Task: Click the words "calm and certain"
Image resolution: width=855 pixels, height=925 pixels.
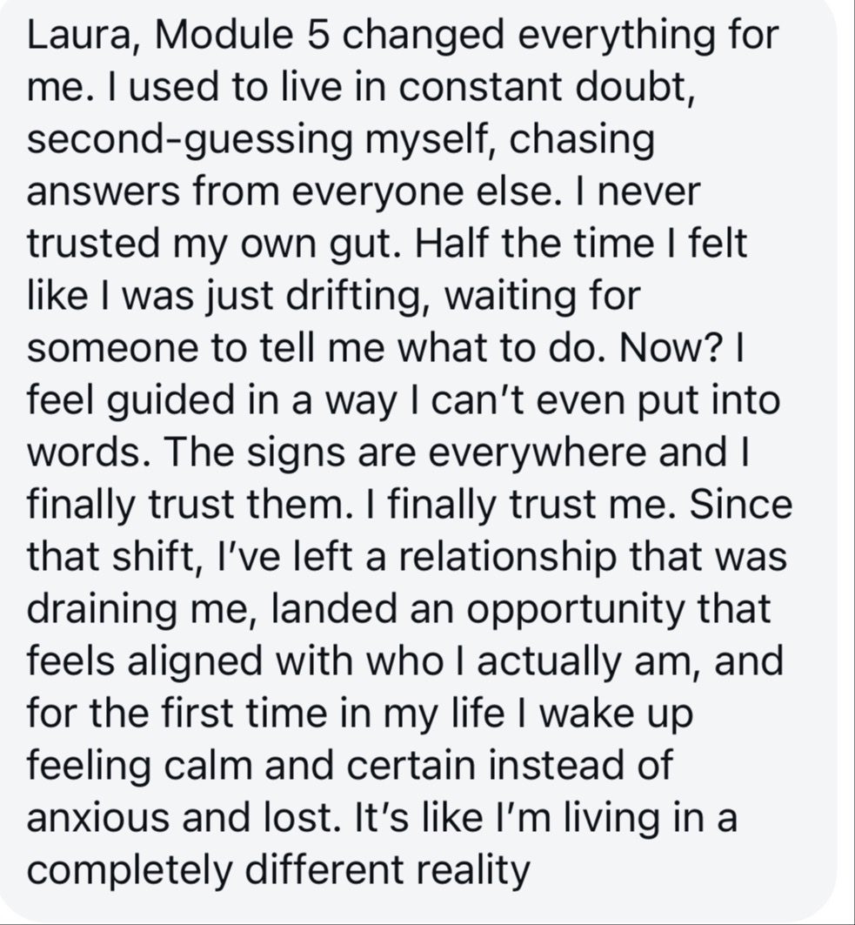Action: coord(319,765)
